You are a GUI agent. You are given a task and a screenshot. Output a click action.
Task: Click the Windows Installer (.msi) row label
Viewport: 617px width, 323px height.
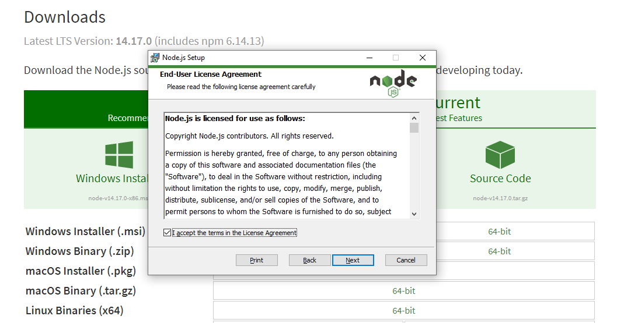85,232
